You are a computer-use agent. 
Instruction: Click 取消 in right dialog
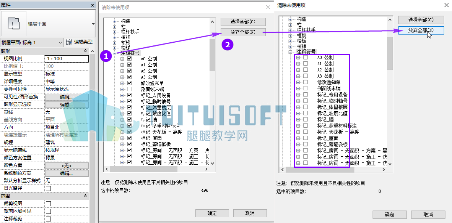(428, 215)
